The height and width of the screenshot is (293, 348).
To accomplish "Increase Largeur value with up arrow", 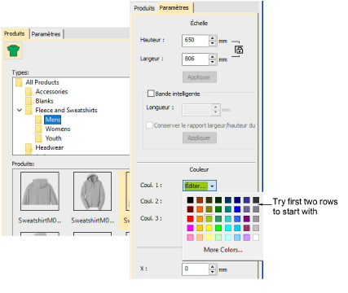I will pos(213,56).
